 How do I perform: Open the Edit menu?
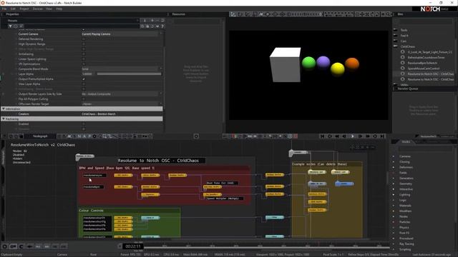pyautogui.click(x=13, y=9)
